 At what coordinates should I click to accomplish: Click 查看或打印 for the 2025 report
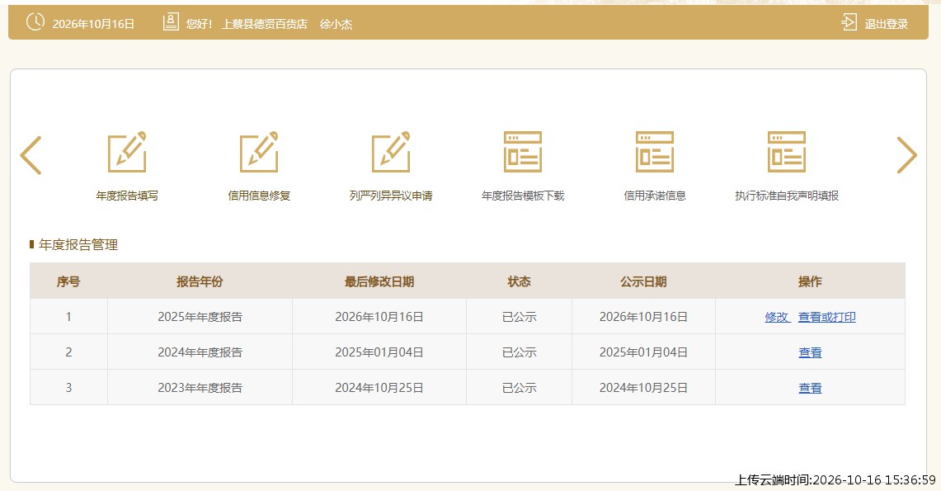[x=827, y=317]
